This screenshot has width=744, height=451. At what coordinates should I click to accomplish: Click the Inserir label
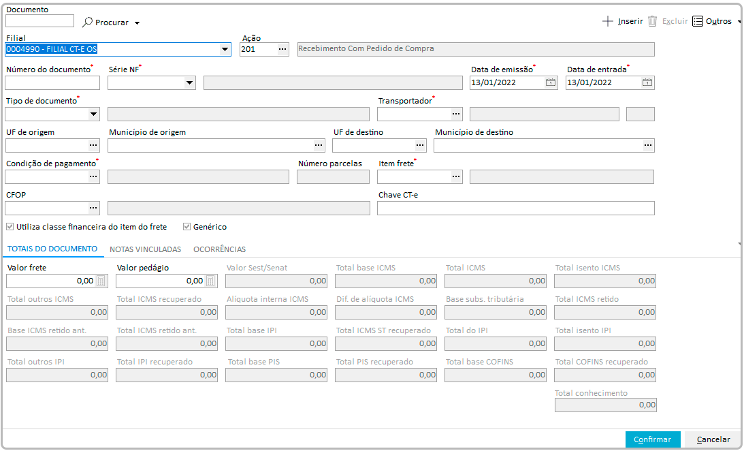(x=630, y=21)
